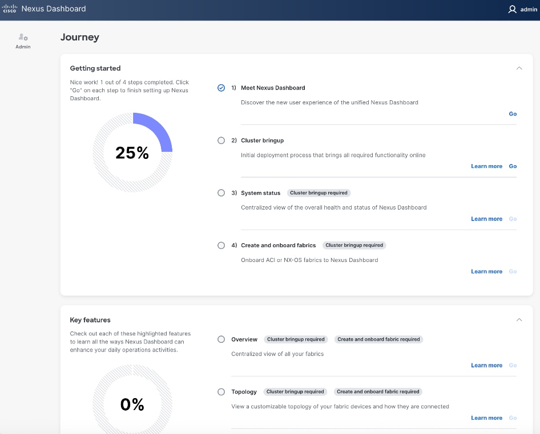
Task: Collapse the Getting started section
Action: (x=519, y=67)
